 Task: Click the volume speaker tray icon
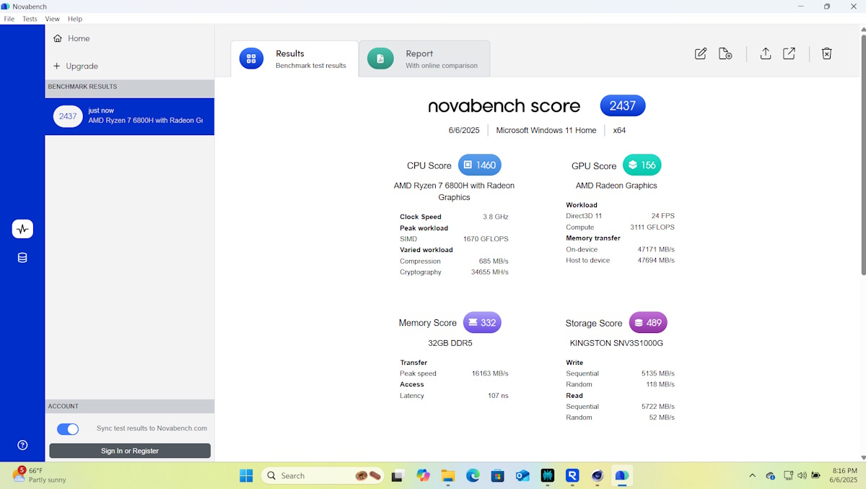(x=802, y=475)
